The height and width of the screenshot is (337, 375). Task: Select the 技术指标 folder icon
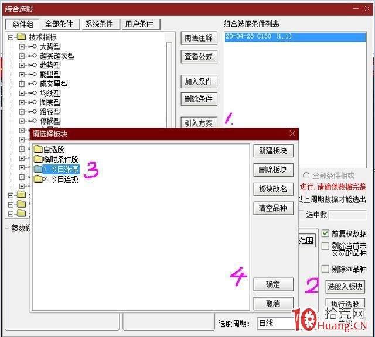[21, 37]
